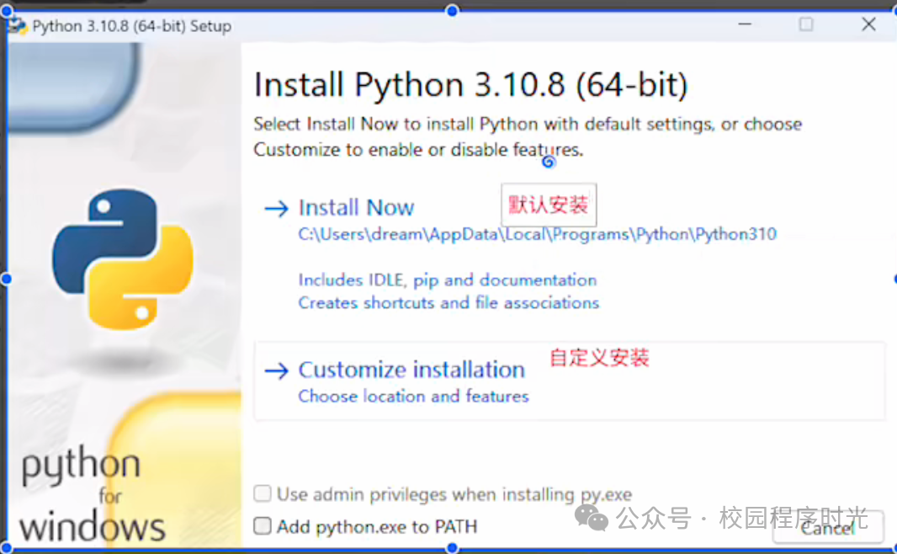
Task: Minimize the Setup window
Action: point(745,24)
